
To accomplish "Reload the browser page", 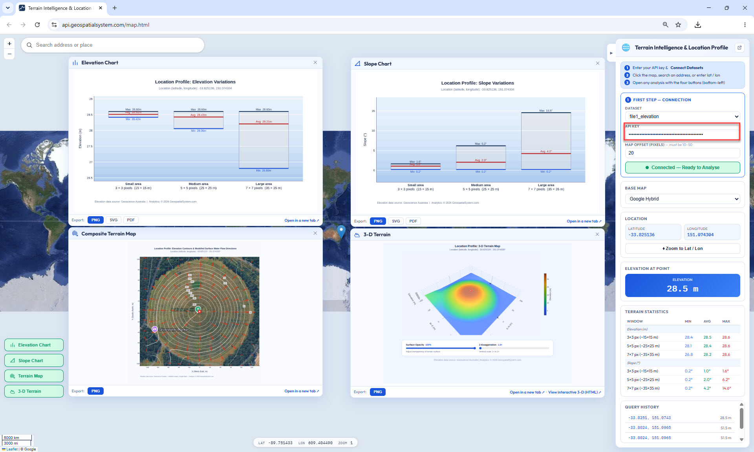I will click(37, 25).
